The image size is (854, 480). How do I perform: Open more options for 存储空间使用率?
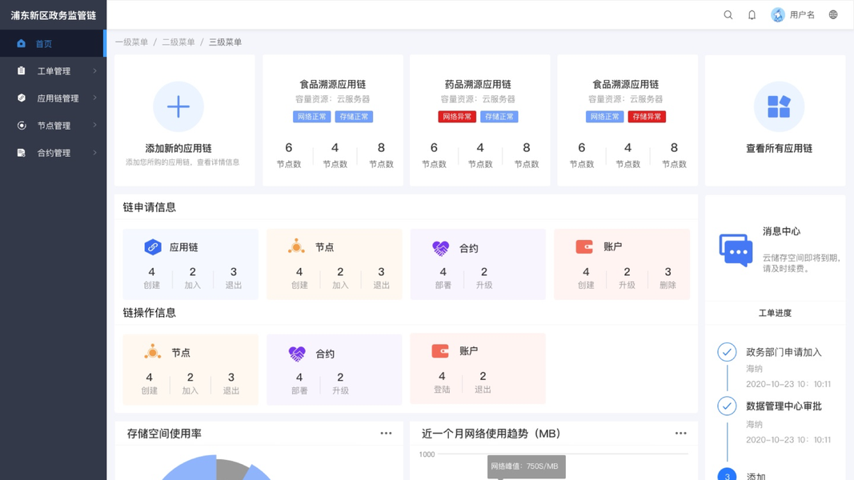tap(386, 433)
